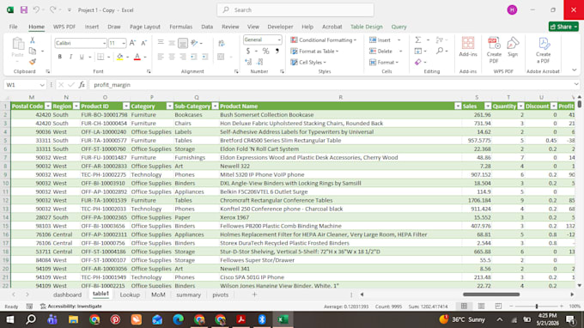The image size is (584, 328).
Task: Switch to the Lookup sheet tab
Action: (130, 295)
